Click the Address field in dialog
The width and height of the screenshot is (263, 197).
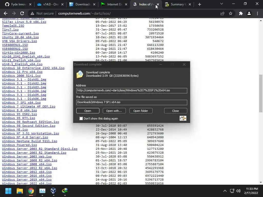click(x=132, y=91)
